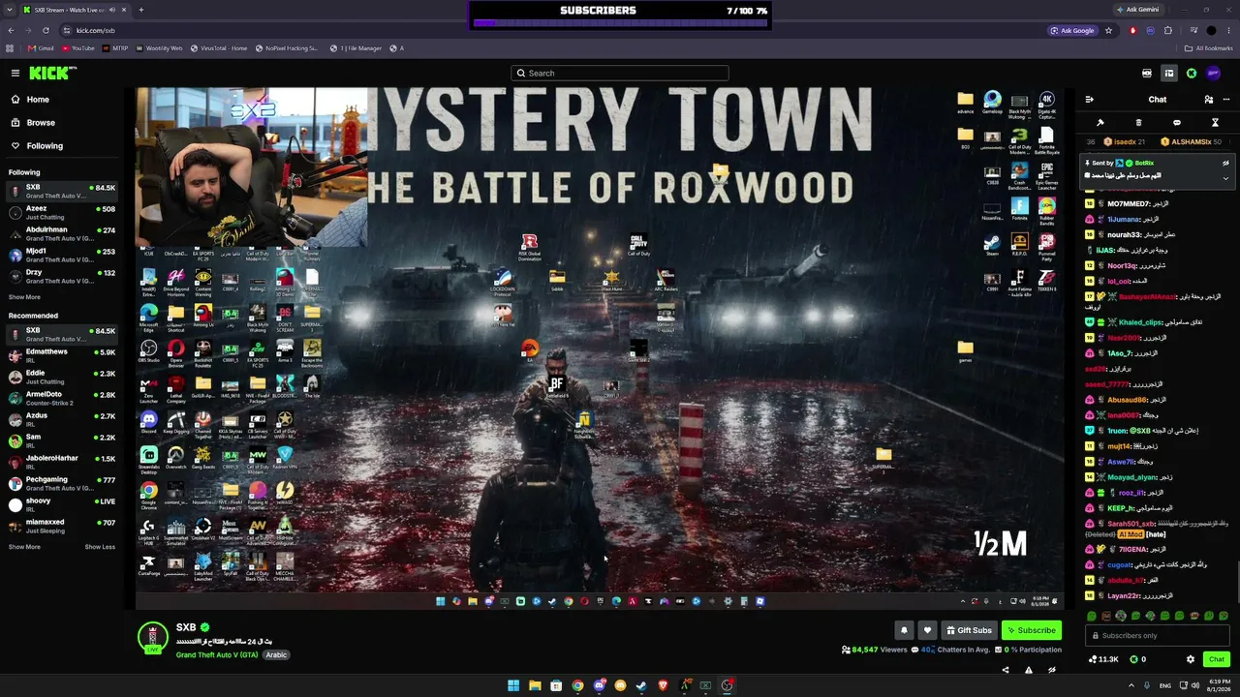Open Browse in the sidebar
1240x697 pixels.
click(41, 123)
